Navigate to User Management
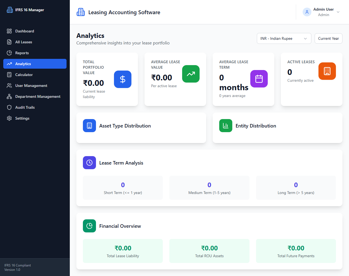349x276 pixels. (35, 86)
